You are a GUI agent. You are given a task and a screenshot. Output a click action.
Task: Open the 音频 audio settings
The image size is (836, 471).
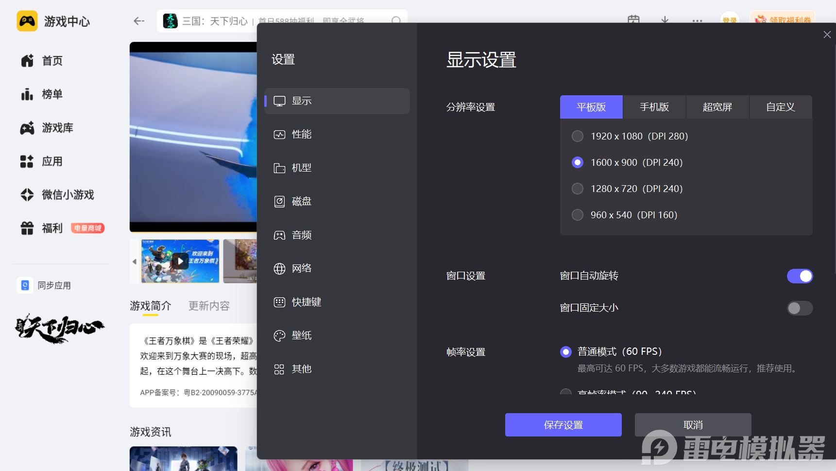(301, 235)
